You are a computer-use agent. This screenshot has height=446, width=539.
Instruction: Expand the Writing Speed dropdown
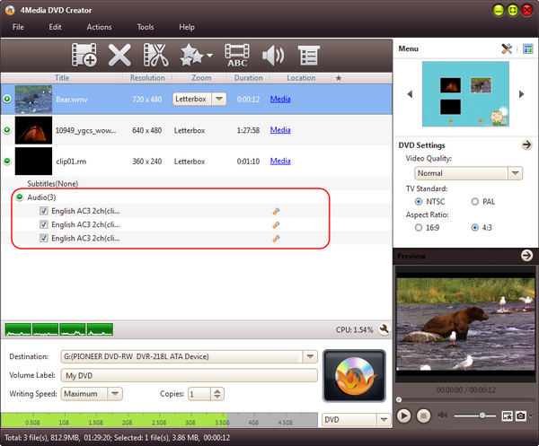tap(115, 393)
